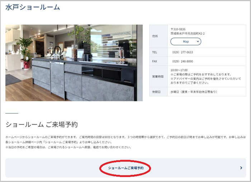Click the 住所 row label
Screen dimensions: 251x182
tap(155, 36)
